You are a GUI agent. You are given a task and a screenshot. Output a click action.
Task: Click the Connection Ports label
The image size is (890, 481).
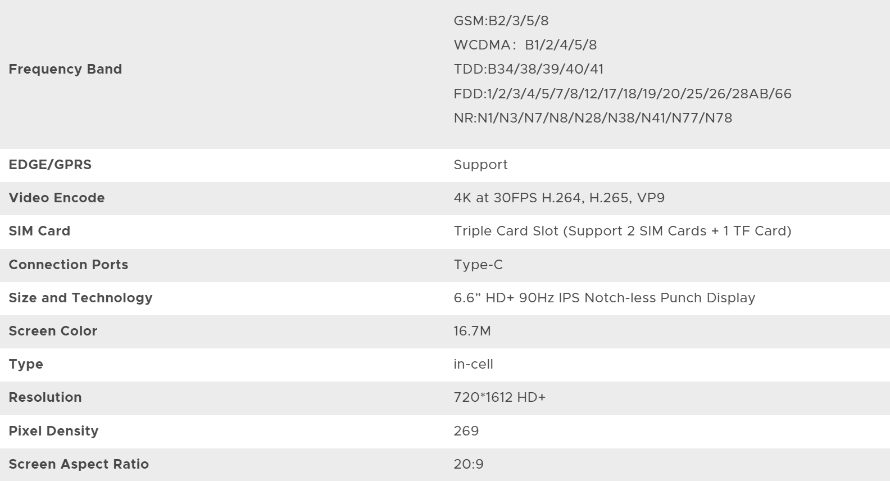(69, 265)
